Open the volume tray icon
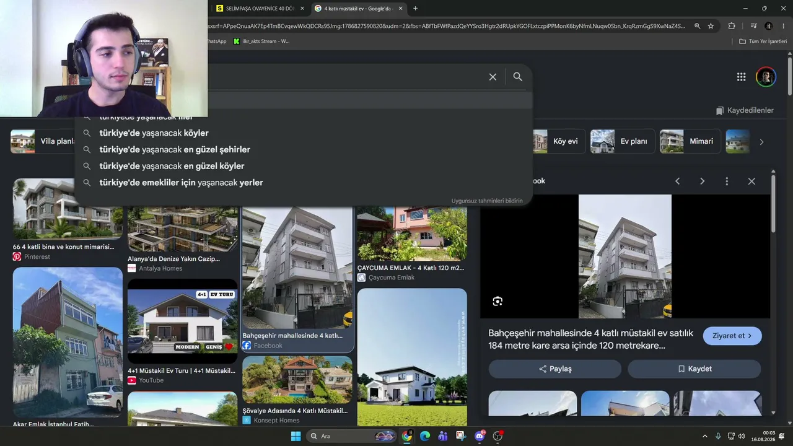The height and width of the screenshot is (446, 793). pos(742,436)
